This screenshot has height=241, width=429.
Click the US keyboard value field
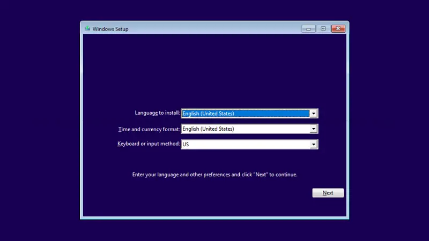pos(245,145)
